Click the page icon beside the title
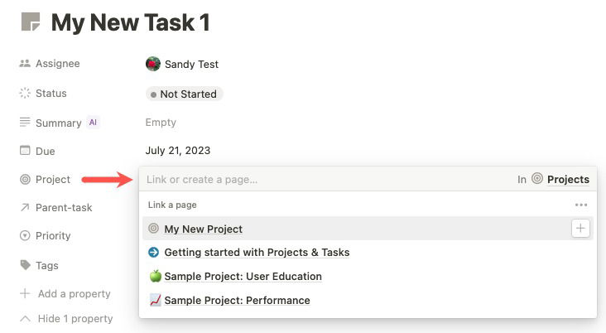Viewport: 606px width, 333px height. 31,22
